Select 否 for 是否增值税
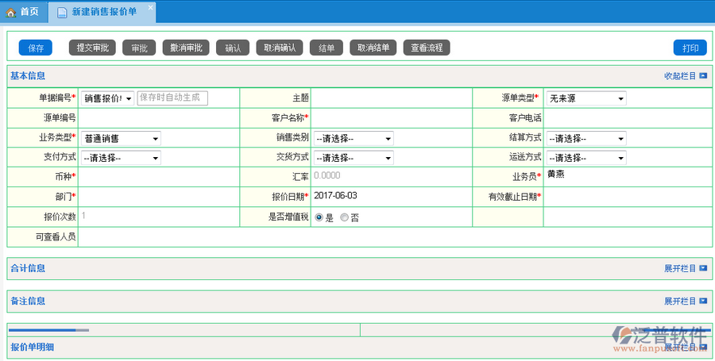The width and height of the screenshot is (715, 361). [x=344, y=217]
